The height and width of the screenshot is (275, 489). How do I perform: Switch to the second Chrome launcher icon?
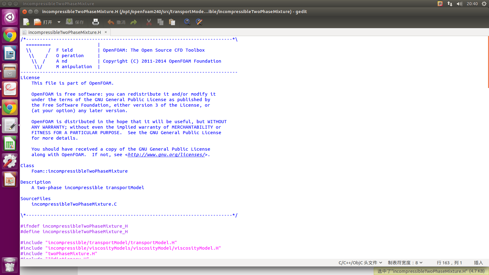(10, 108)
